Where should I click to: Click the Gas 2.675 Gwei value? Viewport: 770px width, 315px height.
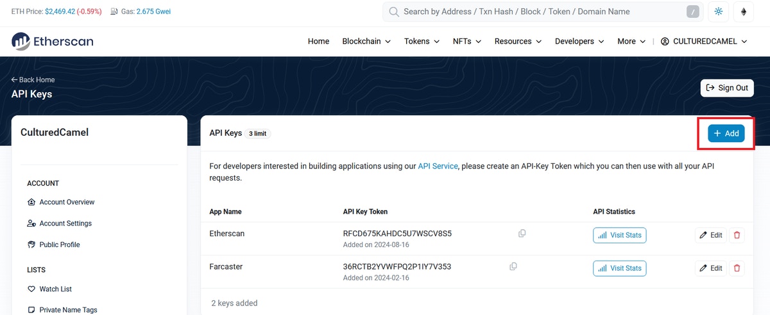pyautogui.click(x=153, y=12)
